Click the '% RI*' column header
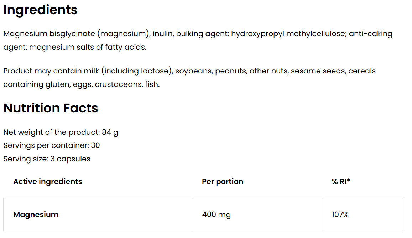 [x=341, y=182]
